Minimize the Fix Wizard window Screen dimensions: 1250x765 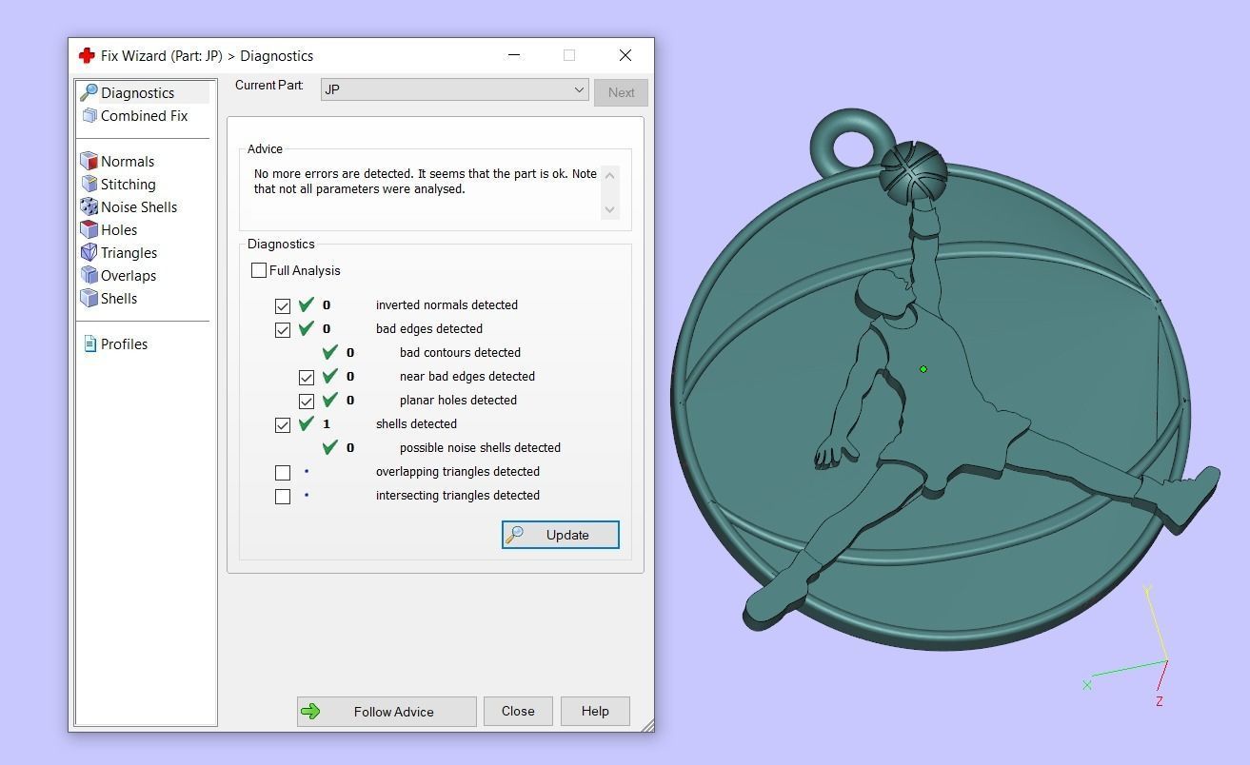514,55
